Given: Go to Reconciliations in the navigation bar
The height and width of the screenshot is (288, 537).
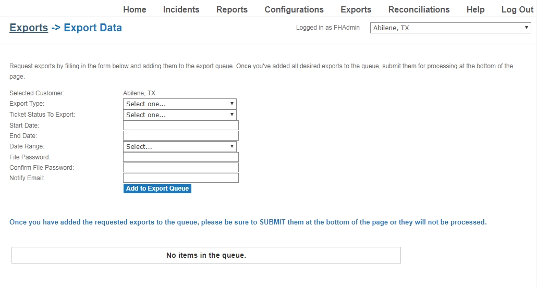Looking at the screenshot, I should 419,9.
